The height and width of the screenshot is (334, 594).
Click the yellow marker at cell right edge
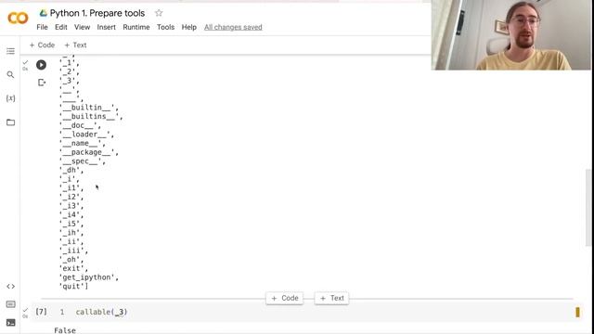(577, 312)
